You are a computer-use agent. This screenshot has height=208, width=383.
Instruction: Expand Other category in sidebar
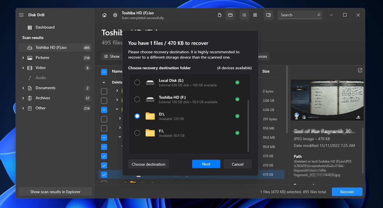click(23, 108)
